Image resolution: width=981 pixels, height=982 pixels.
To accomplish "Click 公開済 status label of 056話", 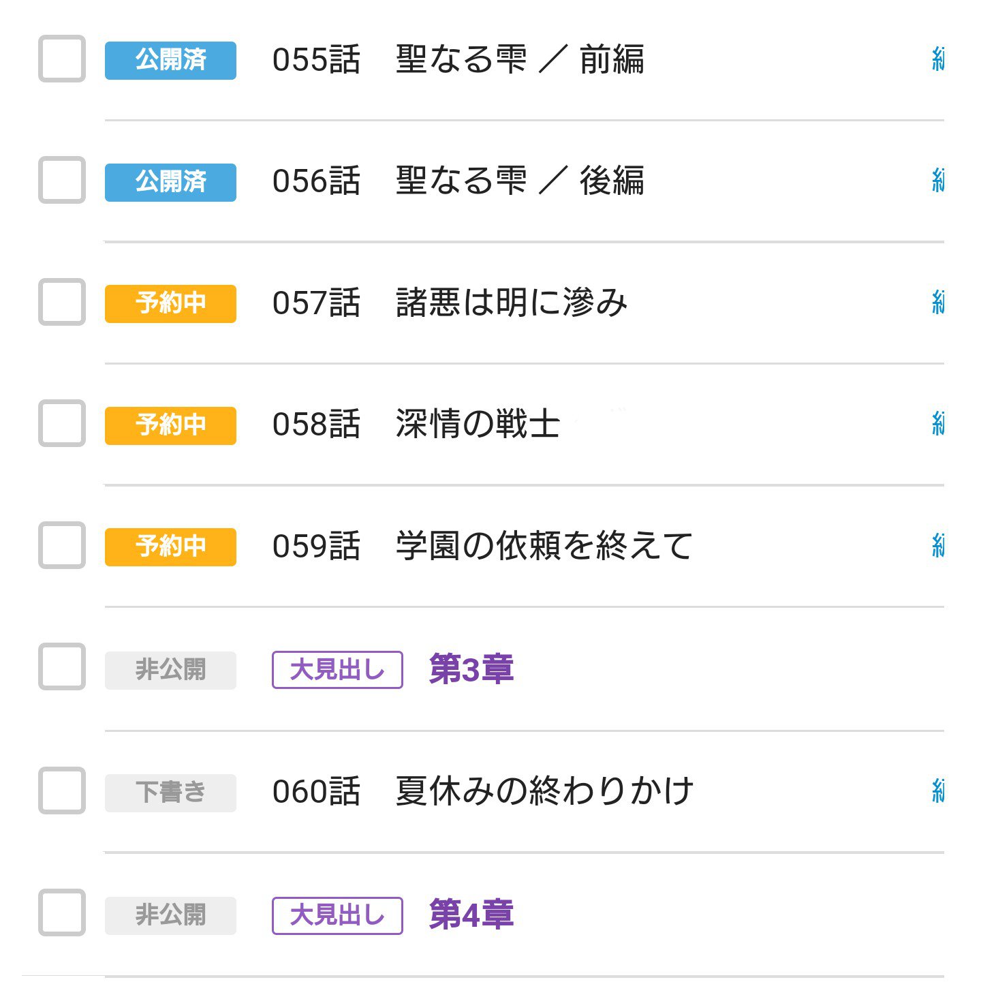I will tap(170, 182).
